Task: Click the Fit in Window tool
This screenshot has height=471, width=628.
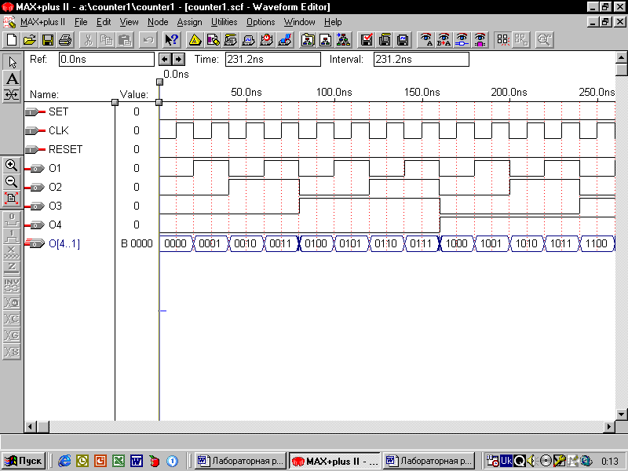Action: [x=12, y=198]
